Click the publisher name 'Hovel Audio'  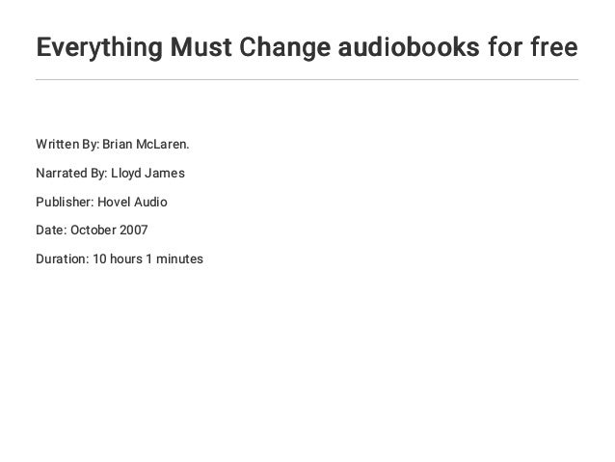click(133, 203)
